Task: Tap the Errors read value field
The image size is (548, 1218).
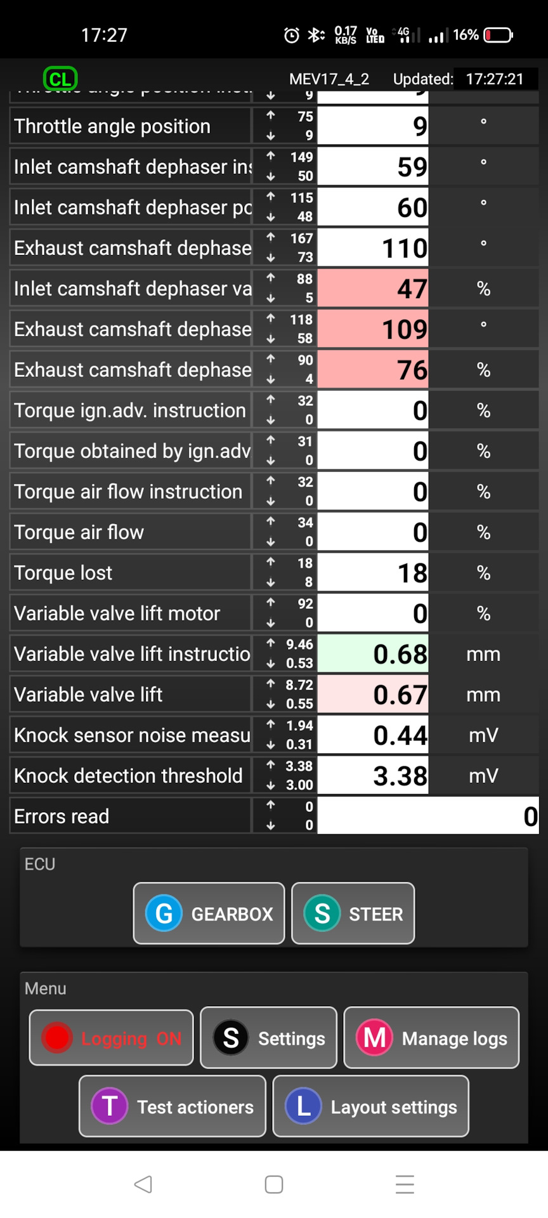Action: point(427,816)
